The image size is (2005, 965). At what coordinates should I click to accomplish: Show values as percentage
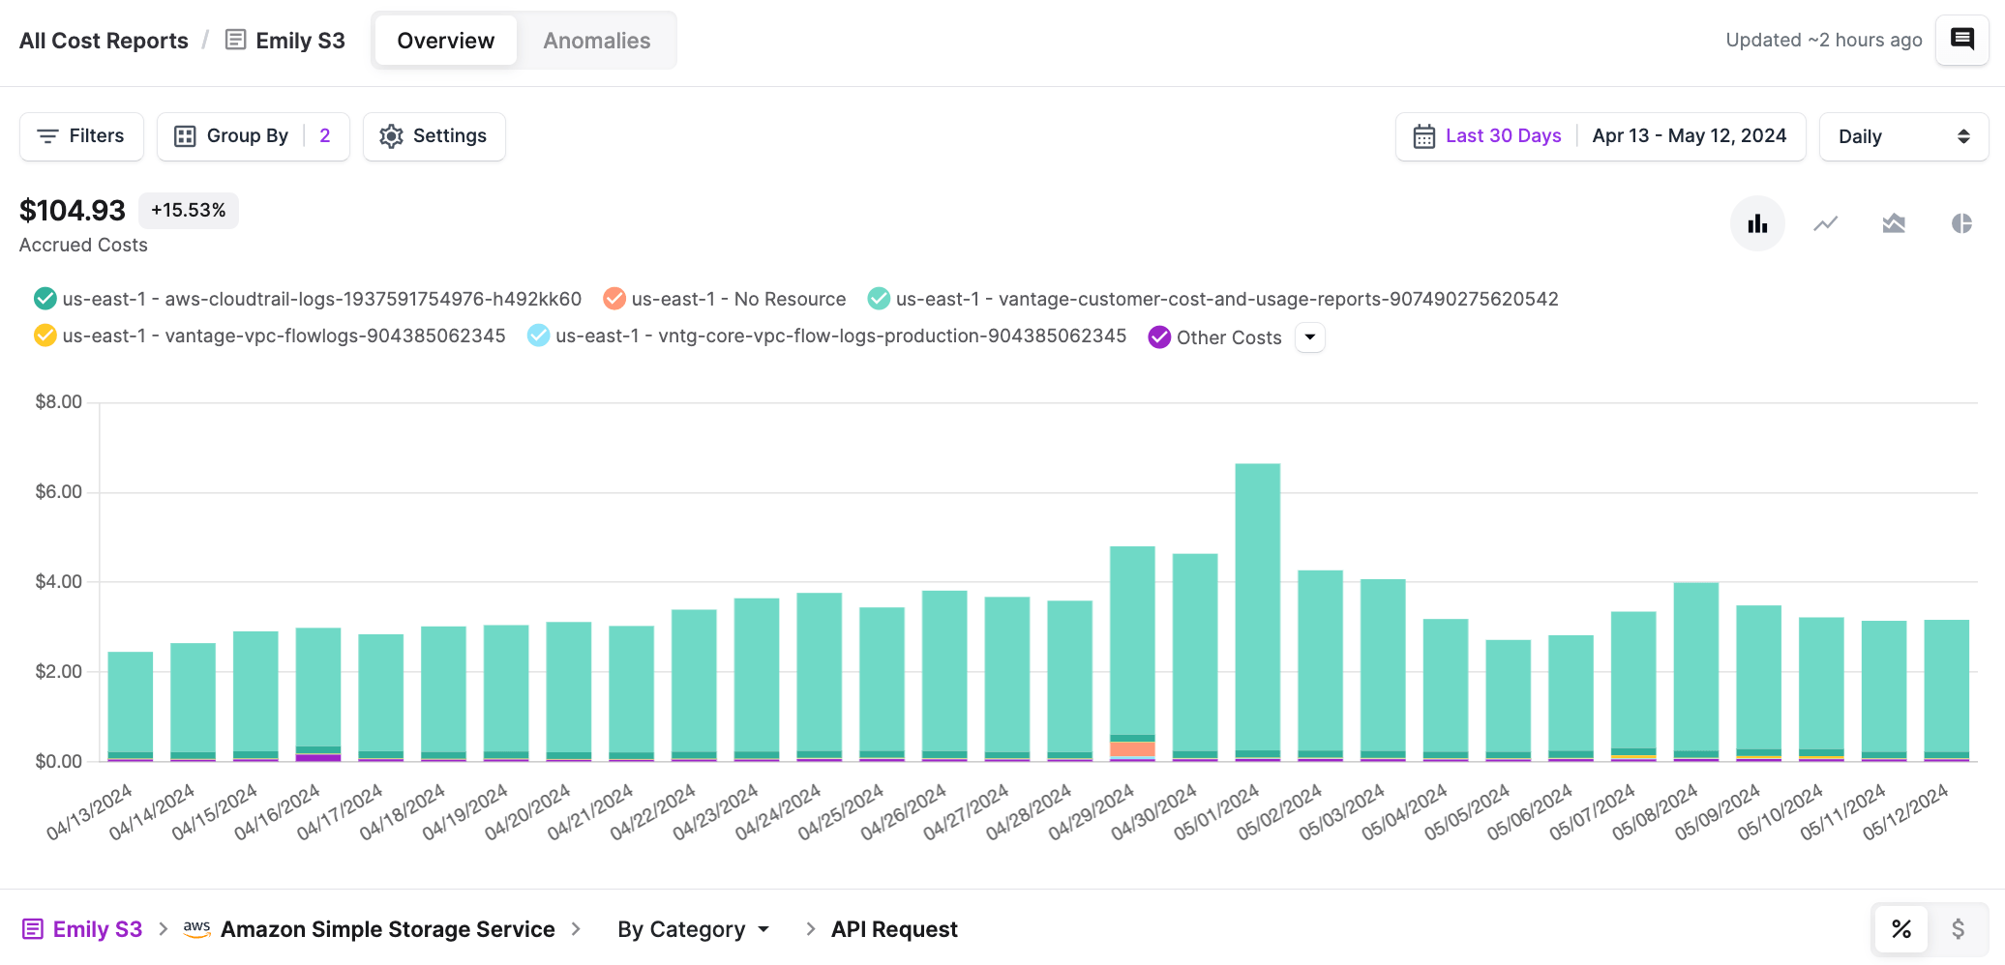pos(1900,929)
